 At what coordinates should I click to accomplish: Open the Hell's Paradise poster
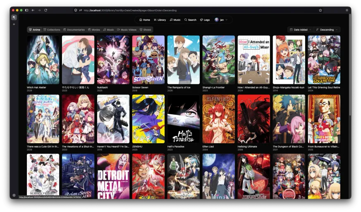pos(184,119)
